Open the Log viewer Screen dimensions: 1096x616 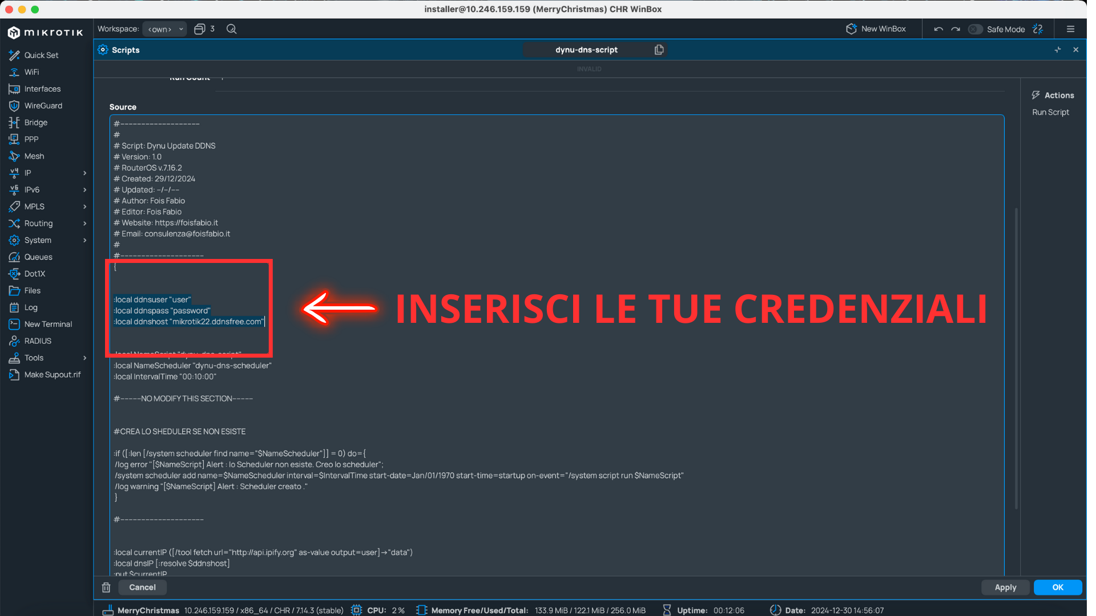point(31,307)
